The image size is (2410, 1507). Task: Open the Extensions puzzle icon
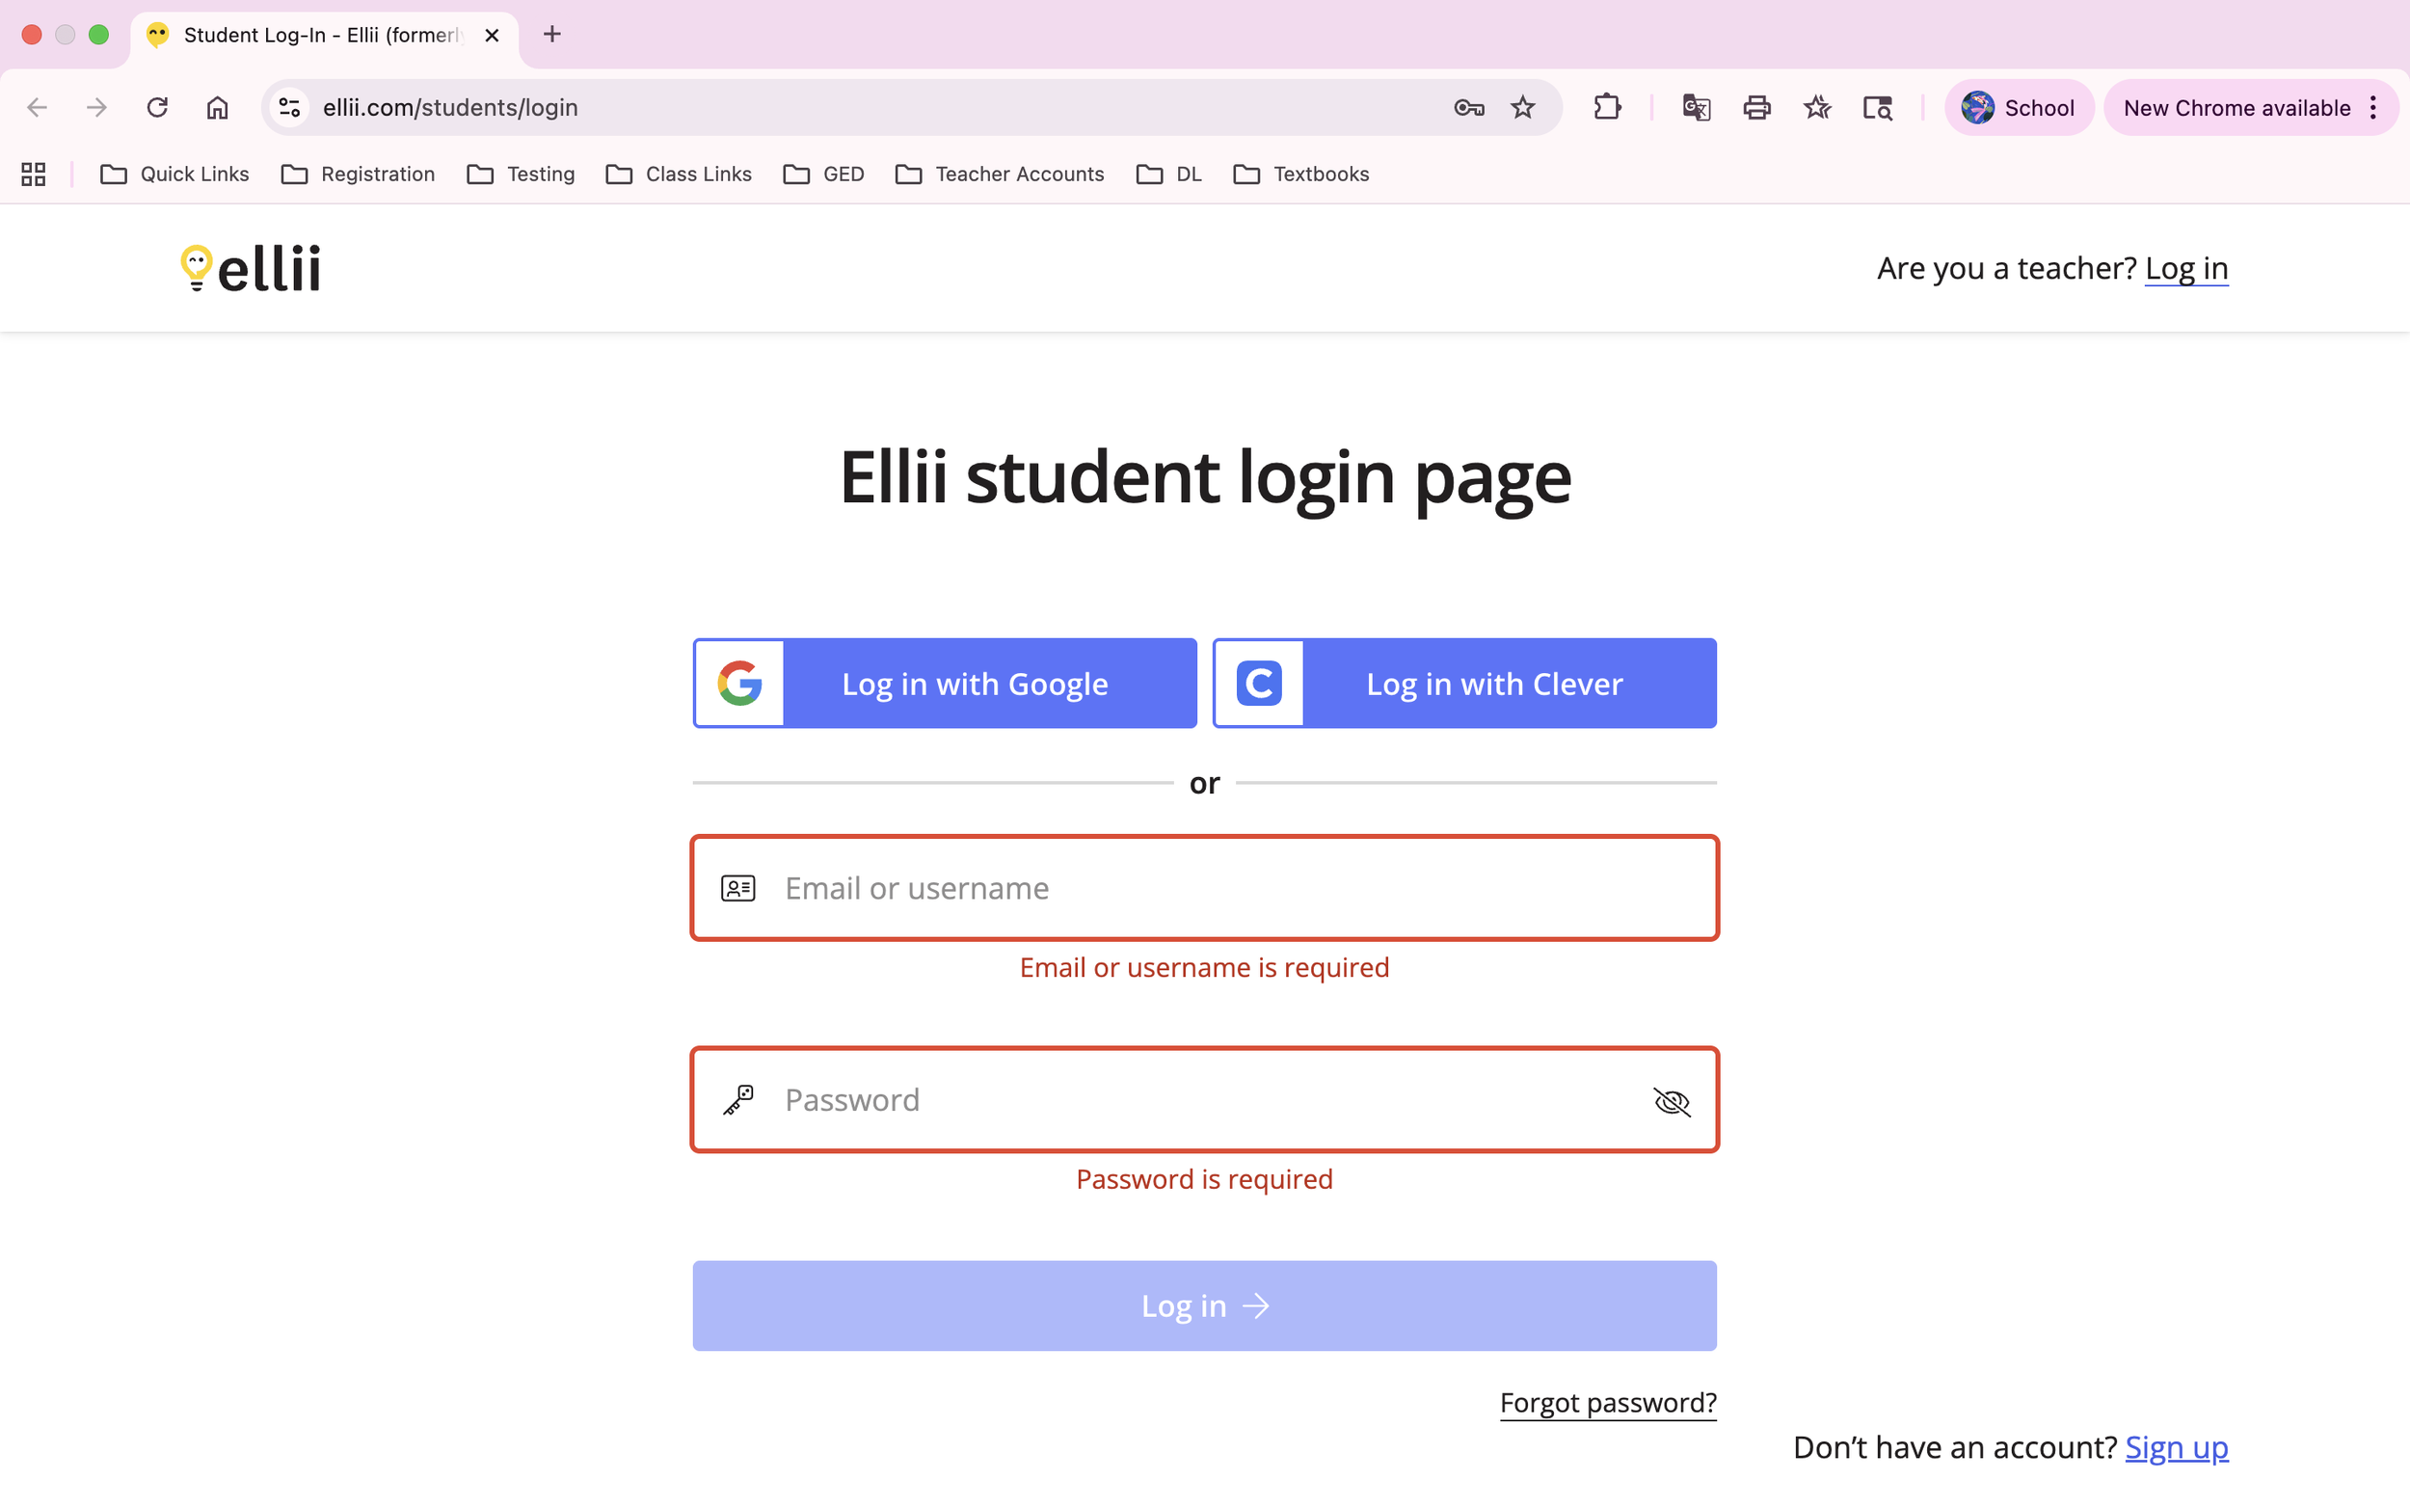[1607, 108]
